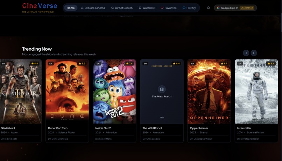Click Google Sign-In button
Image resolution: width=282 pixels, height=161 pixels.
[x=235, y=8]
